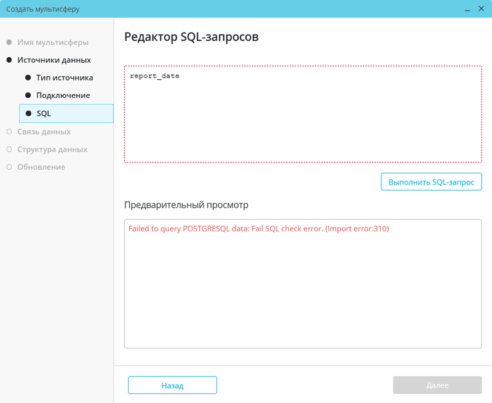The height and width of the screenshot is (403, 492).
Task: Click the hollow circle beside Обновление
Action: [x=9, y=167]
